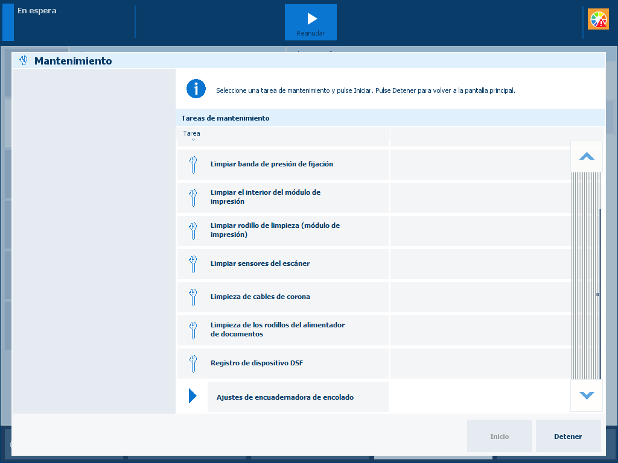The width and height of the screenshot is (618, 463).
Task: Click the vertical scrollbar track
Action: 586,276
